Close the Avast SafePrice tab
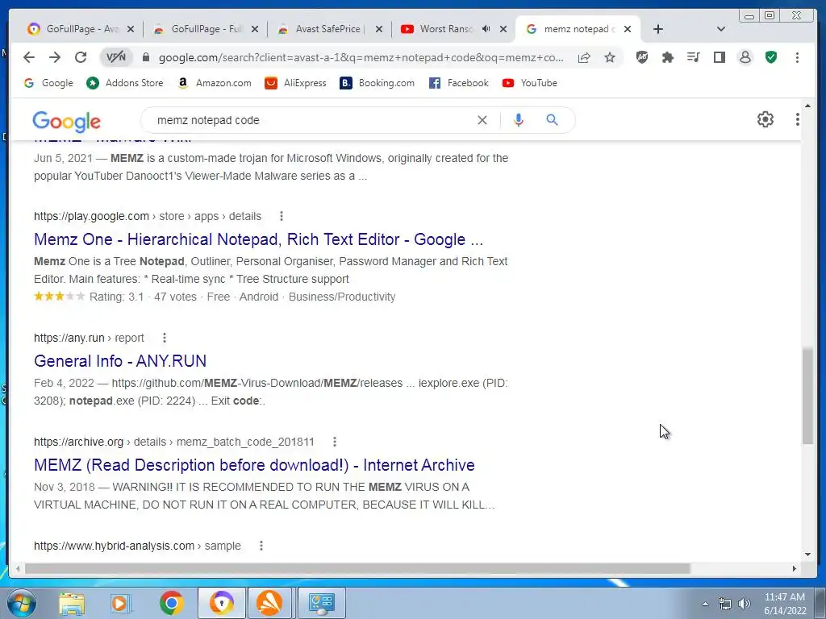 coord(379,29)
